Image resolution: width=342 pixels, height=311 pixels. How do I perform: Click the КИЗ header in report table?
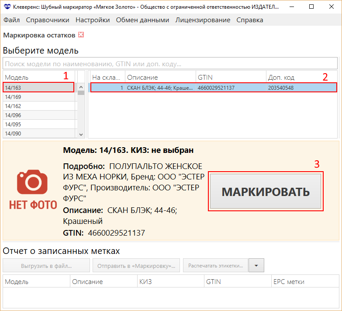point(171,281)
